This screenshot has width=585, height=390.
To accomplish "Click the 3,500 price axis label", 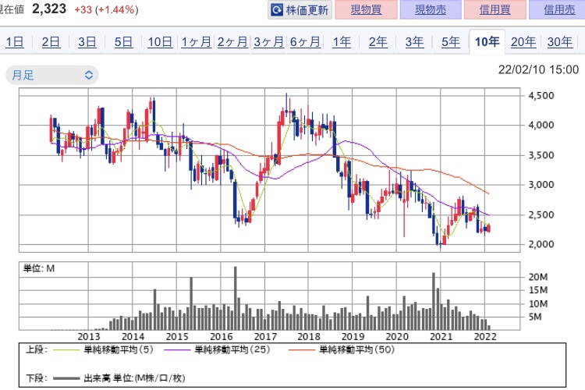I will (x=541, y=155).
